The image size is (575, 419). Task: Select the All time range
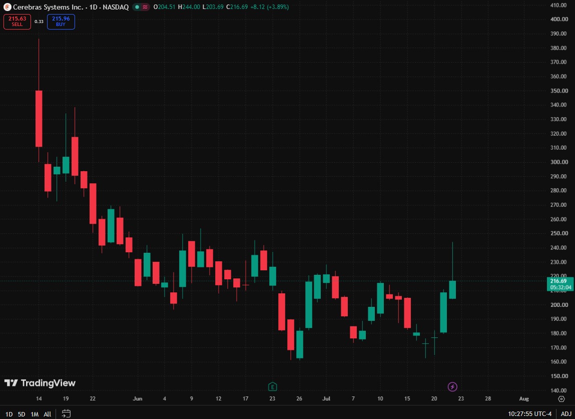click(48, 414)
